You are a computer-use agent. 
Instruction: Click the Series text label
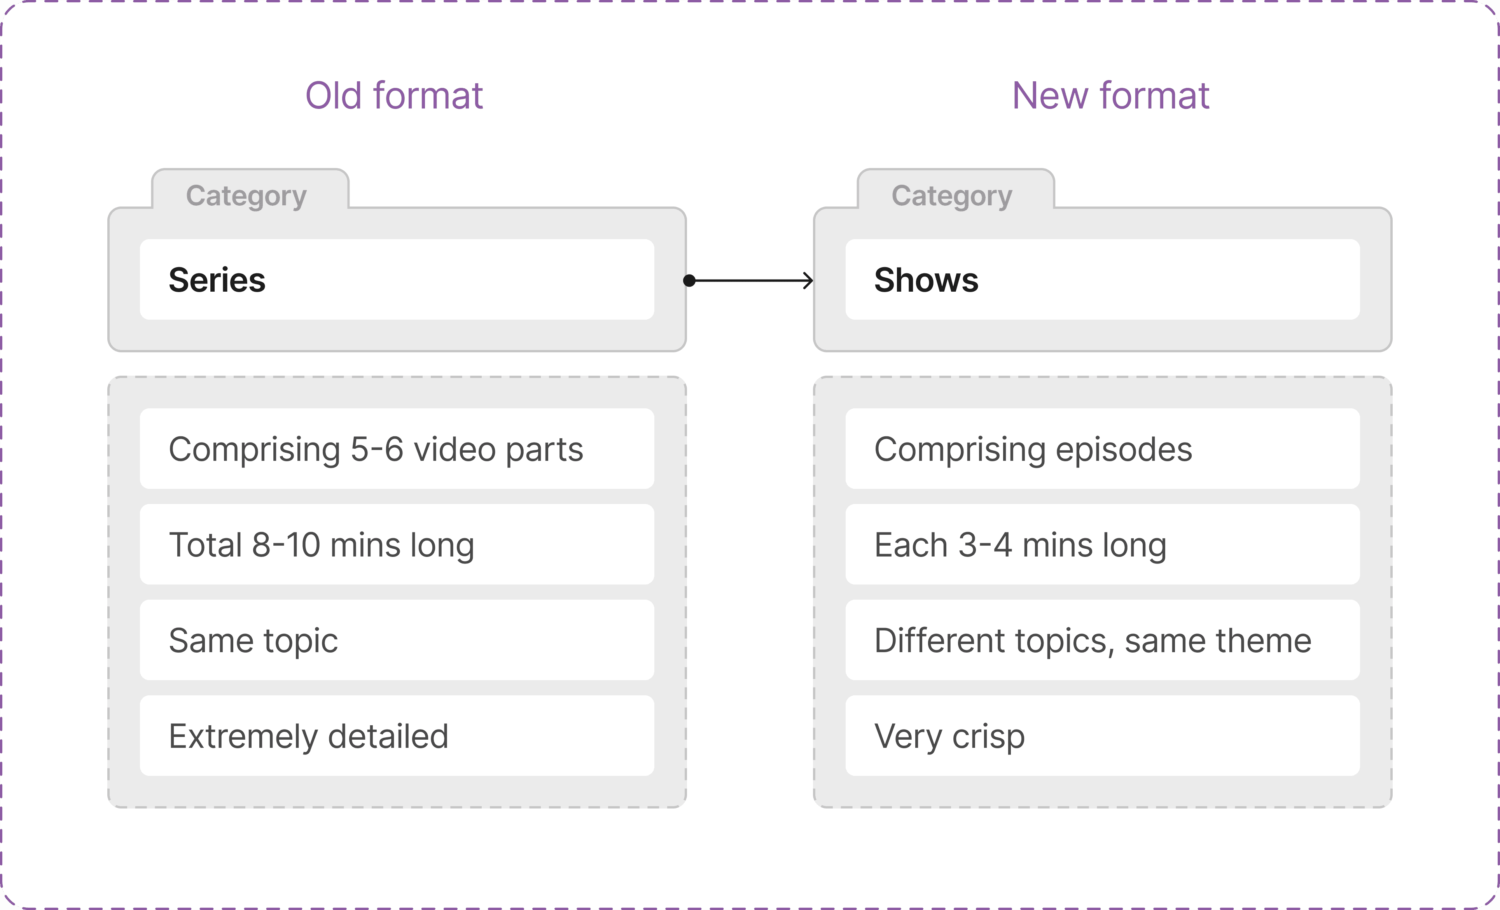(x=217, y=280)
